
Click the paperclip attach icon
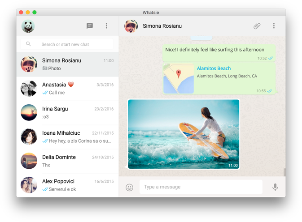pos(257,26)
